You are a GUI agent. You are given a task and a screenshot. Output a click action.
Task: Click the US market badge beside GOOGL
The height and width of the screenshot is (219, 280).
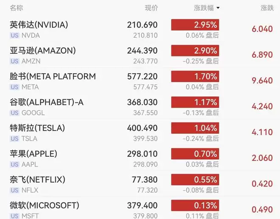click(14, 113)
